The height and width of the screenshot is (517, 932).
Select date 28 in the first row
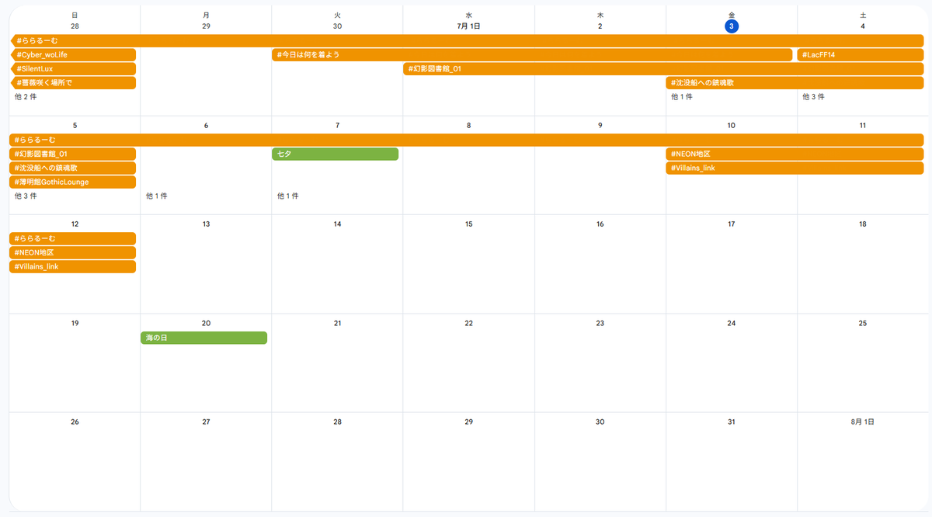[75, 26]
